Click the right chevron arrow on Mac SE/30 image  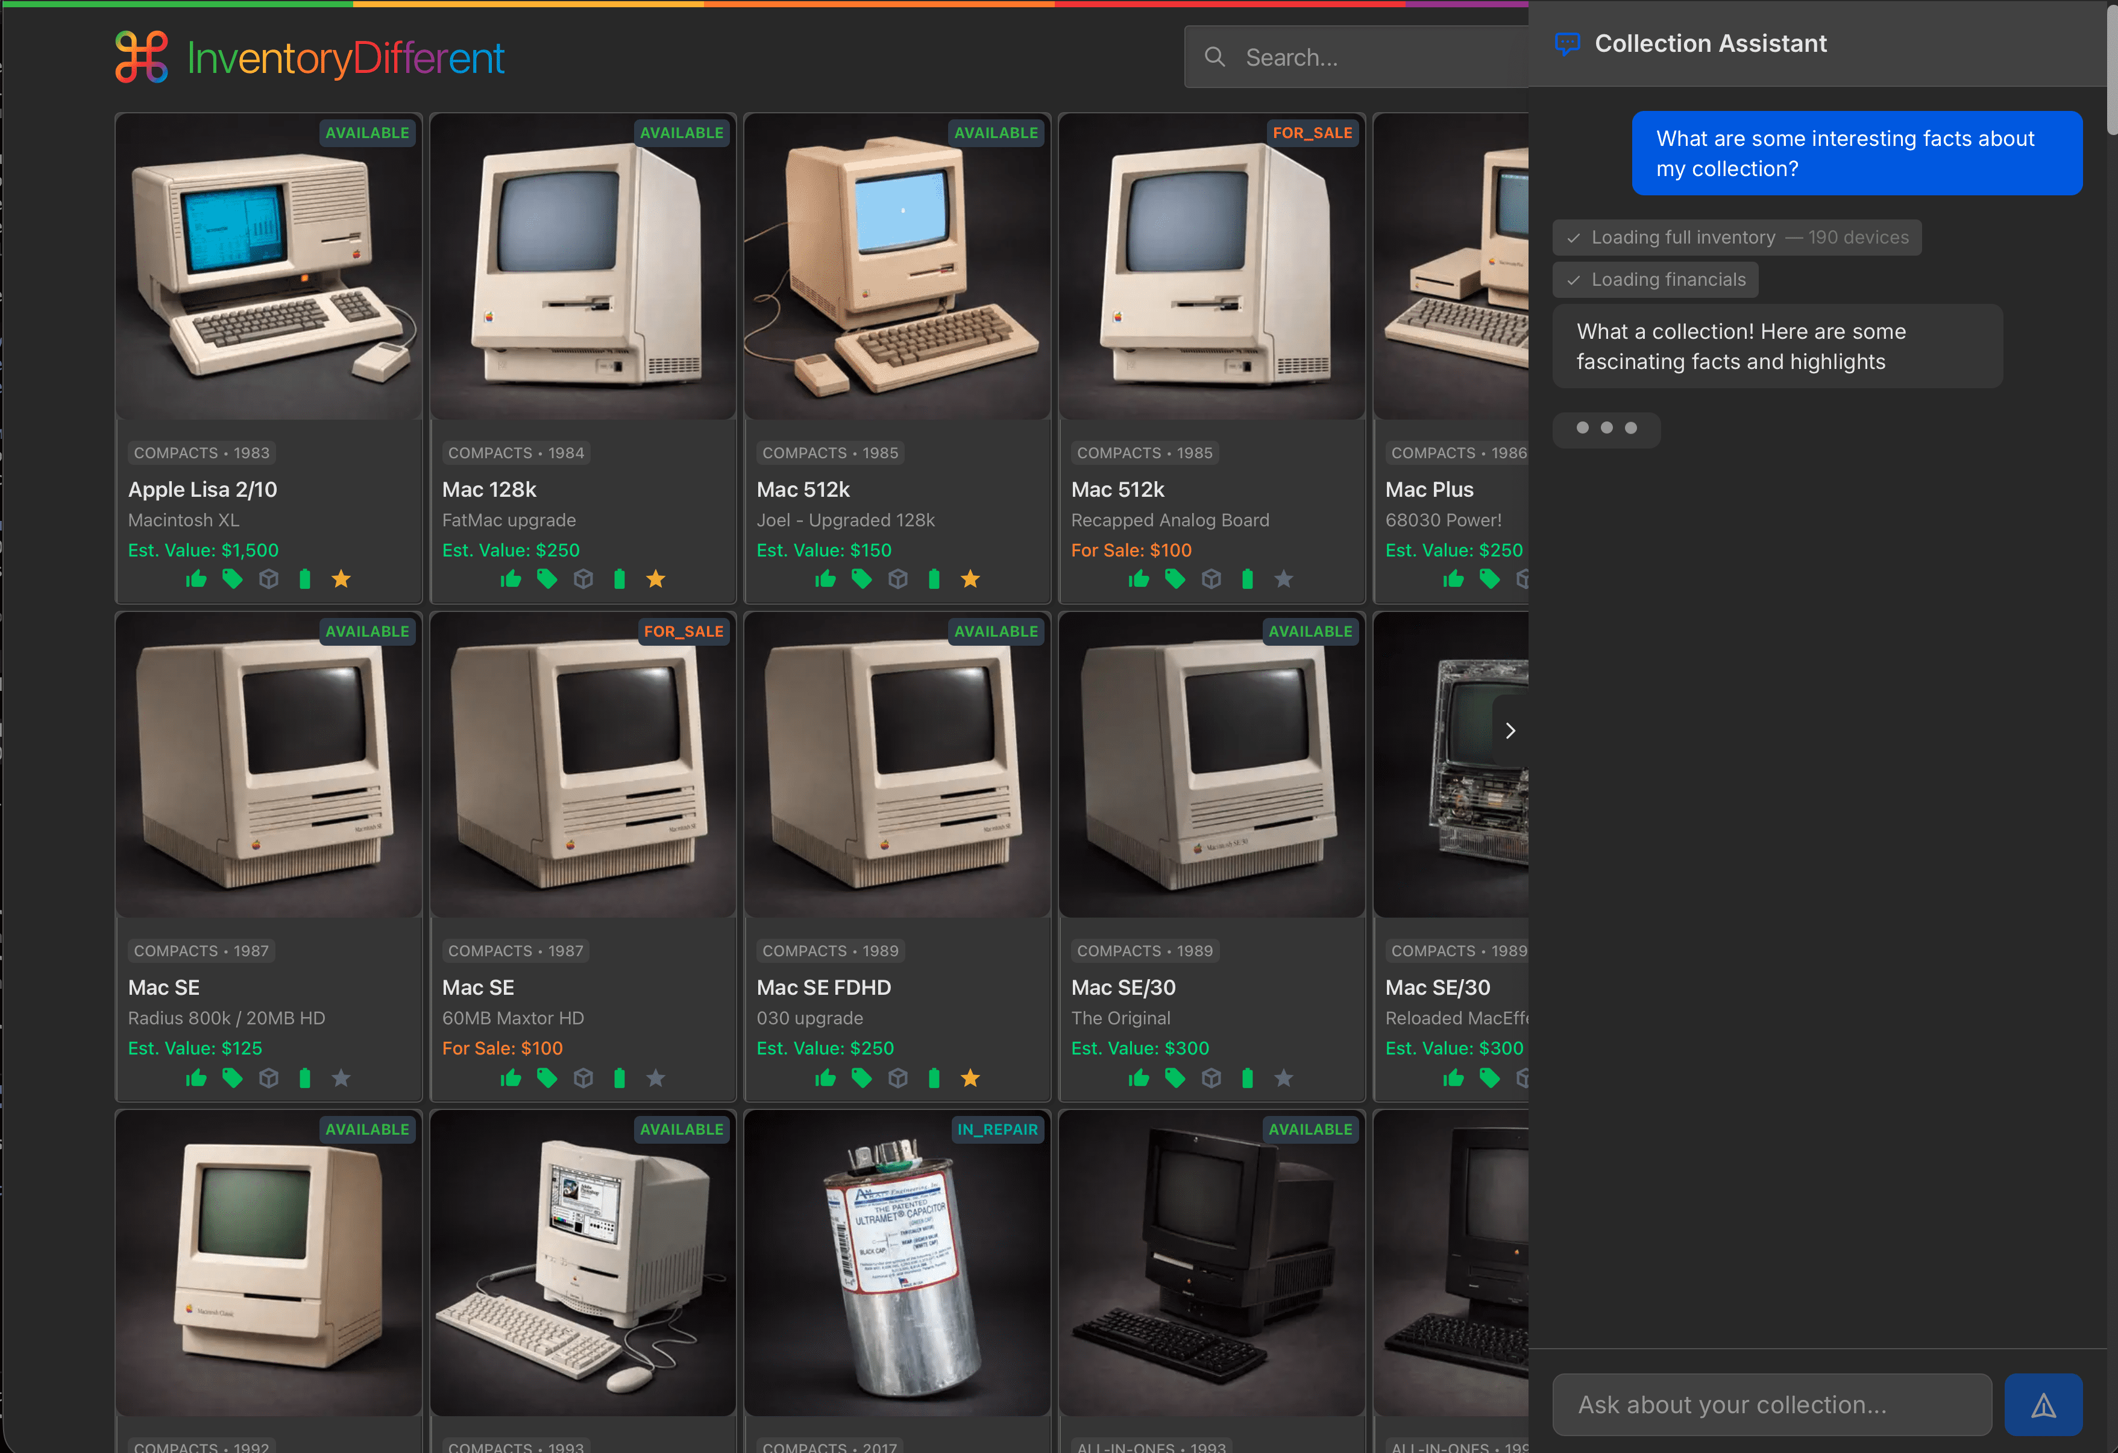1510,730
